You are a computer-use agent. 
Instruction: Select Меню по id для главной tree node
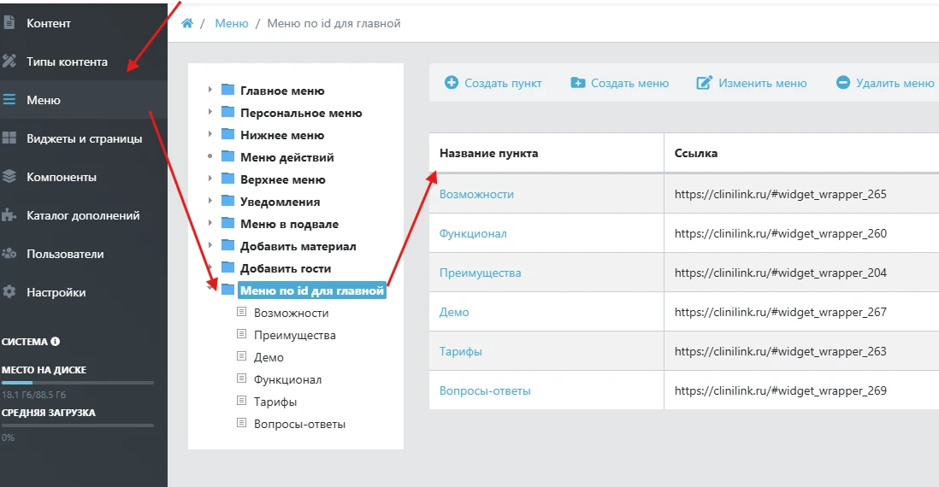(x=312, y=290)
